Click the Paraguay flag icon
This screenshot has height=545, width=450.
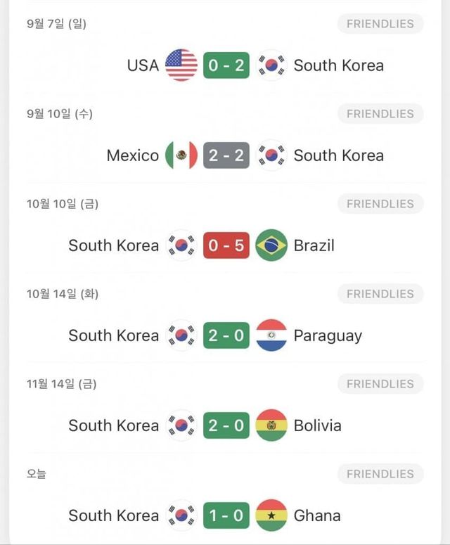pyautogui.click(x=271, y=335)
